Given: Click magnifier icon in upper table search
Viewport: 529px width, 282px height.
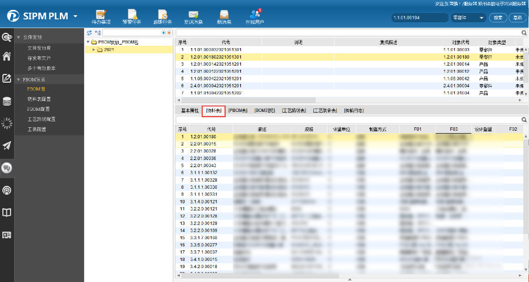Looking at the screenshot, I should [524, 33].
